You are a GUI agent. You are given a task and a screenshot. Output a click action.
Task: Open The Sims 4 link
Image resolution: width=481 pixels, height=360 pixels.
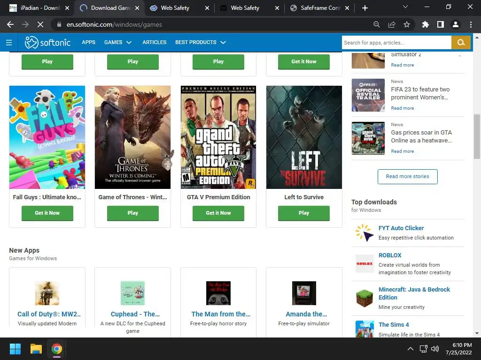[x=394, y=324]
